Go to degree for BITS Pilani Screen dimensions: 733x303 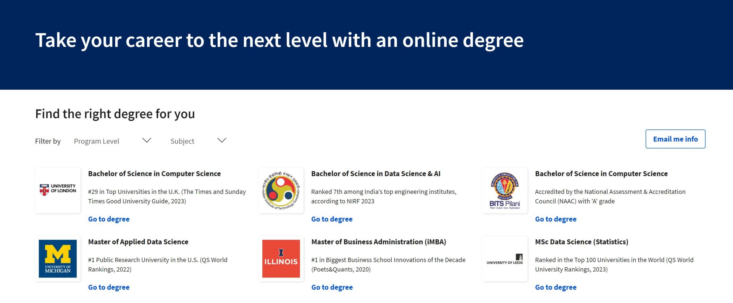[x=555, y=219]
